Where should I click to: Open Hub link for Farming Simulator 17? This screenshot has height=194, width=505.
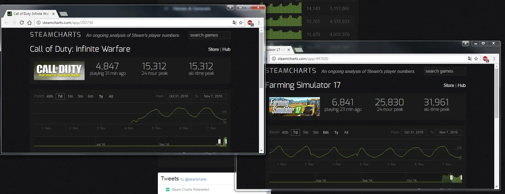coord(462,85)
